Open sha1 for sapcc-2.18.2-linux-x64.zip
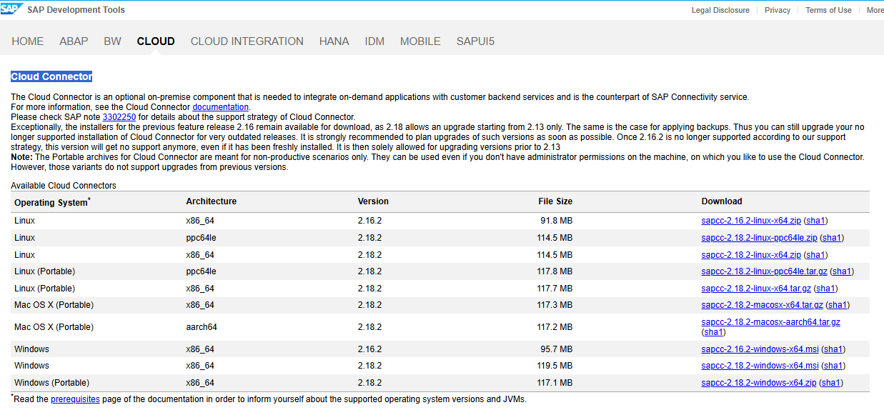 (x=815, y=255)
